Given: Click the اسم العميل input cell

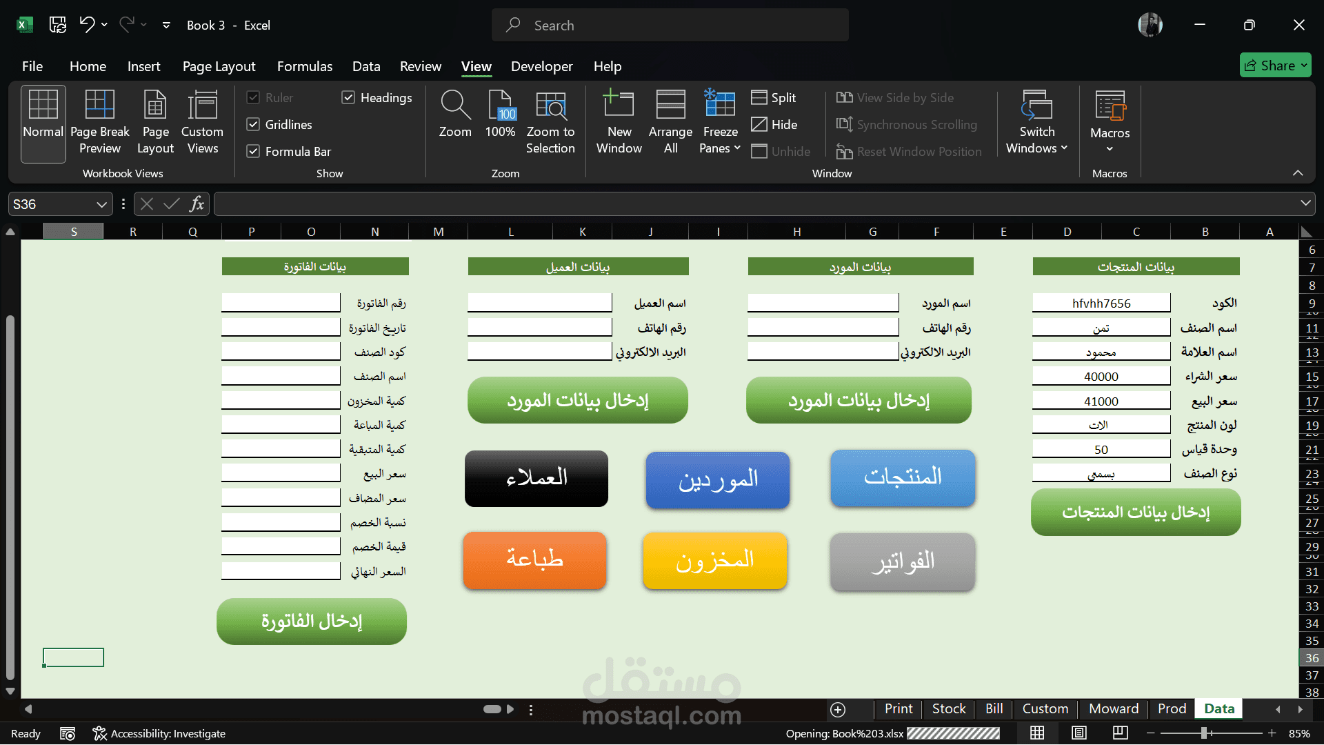Looking at the screenshot, I should coord(539,303).
